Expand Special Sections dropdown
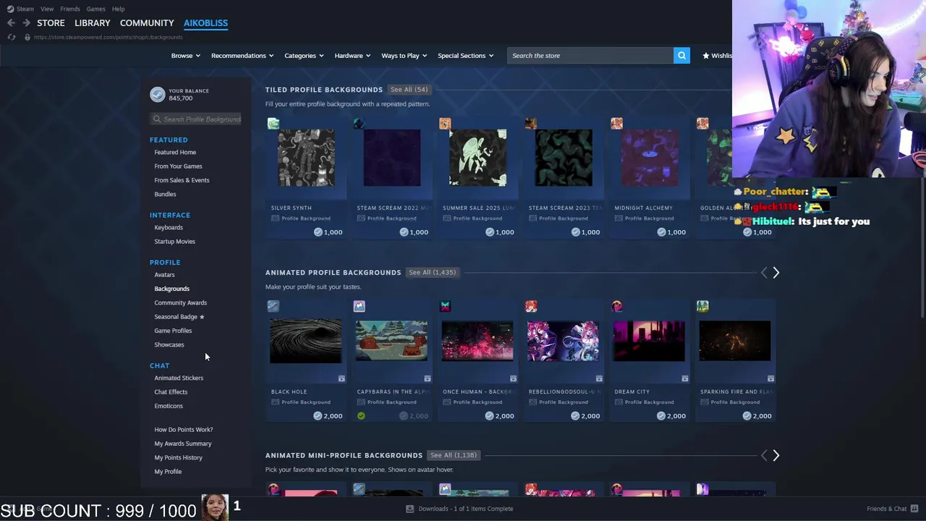 [465, 56]
